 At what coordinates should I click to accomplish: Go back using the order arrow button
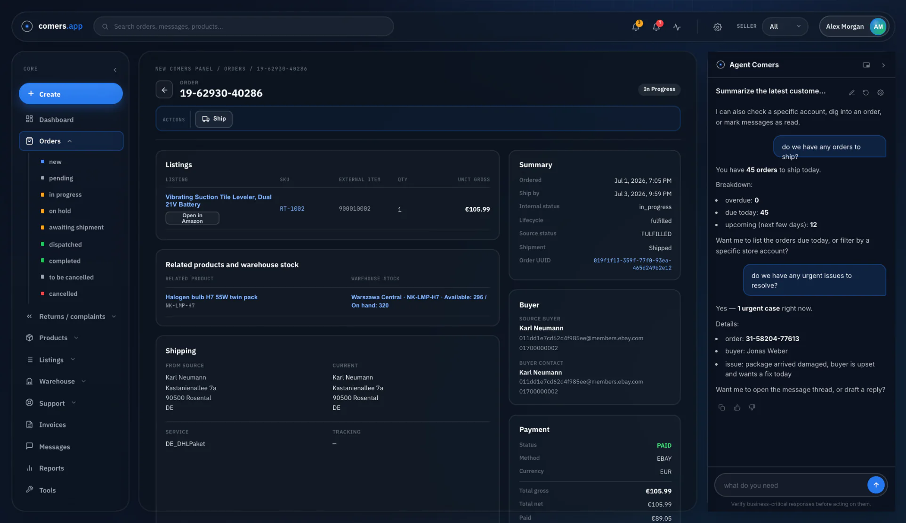coord(164,90)
